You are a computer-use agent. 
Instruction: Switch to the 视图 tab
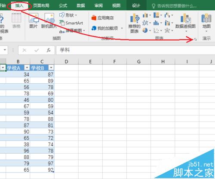[116, 6]
